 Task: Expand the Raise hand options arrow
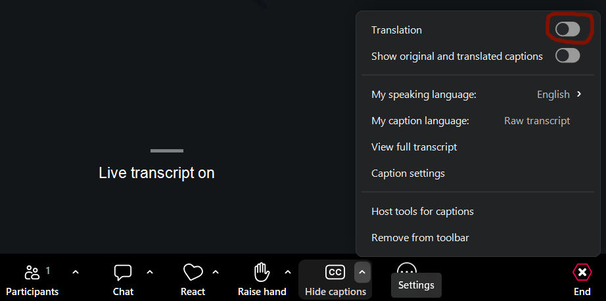point(287,272)
